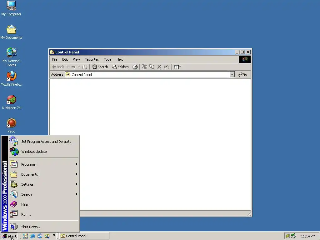Launch Internet Explorer quick launch icon
Screen dimensions: 320x240
pyautogui.click(x=32, y=236)
